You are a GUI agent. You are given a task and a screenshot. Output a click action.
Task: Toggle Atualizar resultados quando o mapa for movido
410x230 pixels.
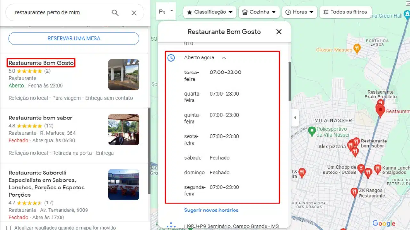point(9,228)
